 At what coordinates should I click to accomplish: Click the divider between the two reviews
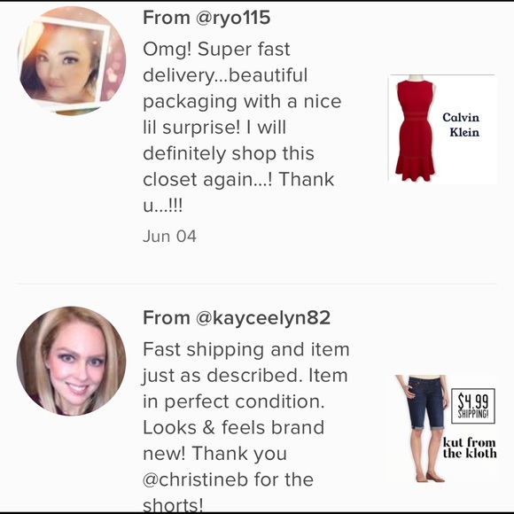click(x=257, y=284)
